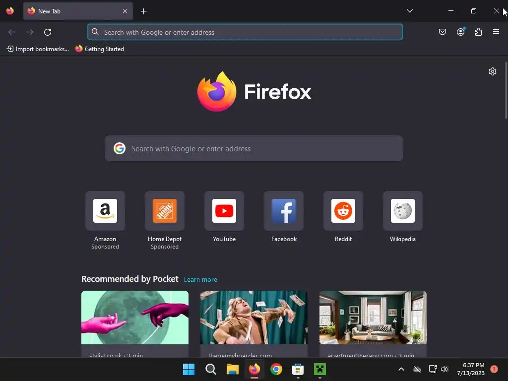The width and height of the screenshot is (508, 381).
Task: Expand the hidden system tray icons chevron
Action: point(401,369)
